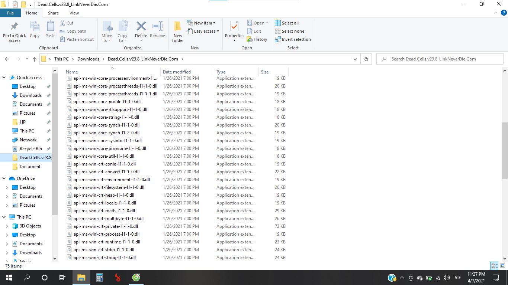
Task: Open the New item dropdown
Action: tap(201, 23)
